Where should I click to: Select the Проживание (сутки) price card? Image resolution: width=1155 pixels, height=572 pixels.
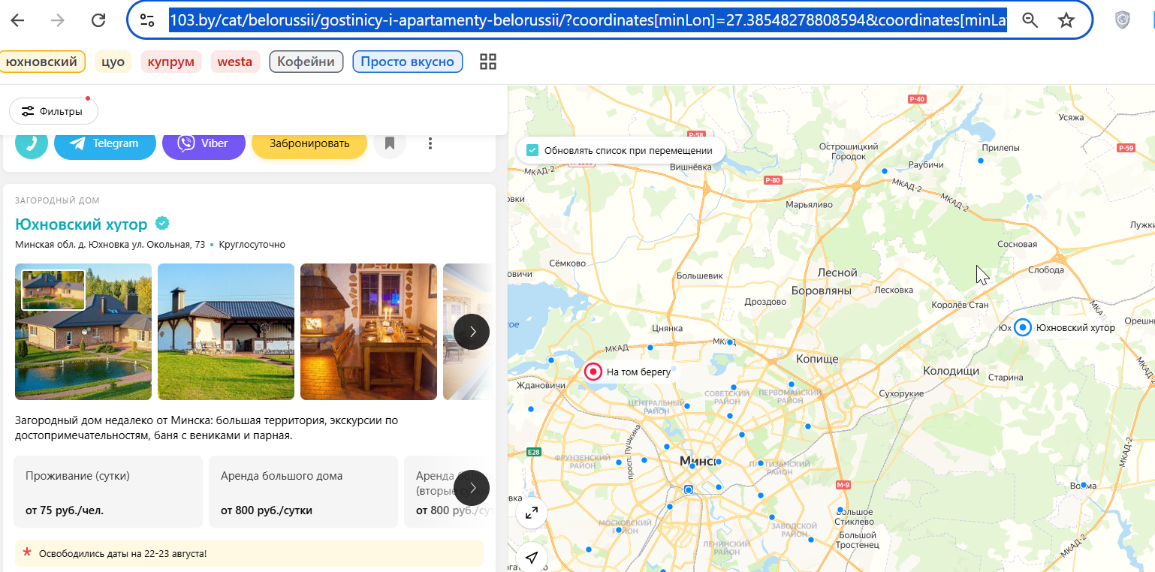[x=108, y=492]
